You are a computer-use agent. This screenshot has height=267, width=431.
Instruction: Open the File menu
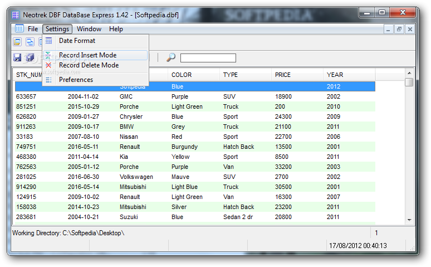33,29
